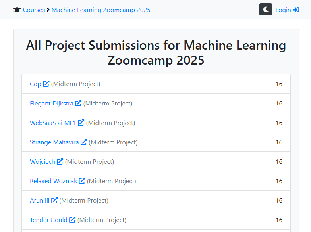This screenshot has width=311, height=232.
Task: Go to Machine Learning Zoomcamp 2025 breadcrumb
Action: point(101,10)
